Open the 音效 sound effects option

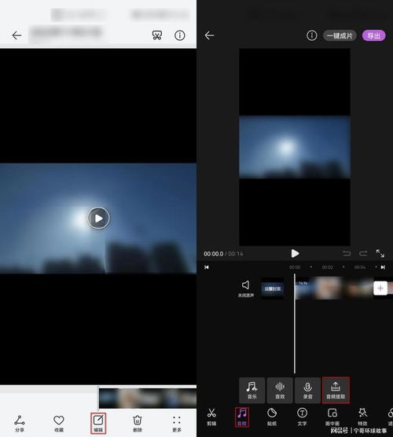280,391
